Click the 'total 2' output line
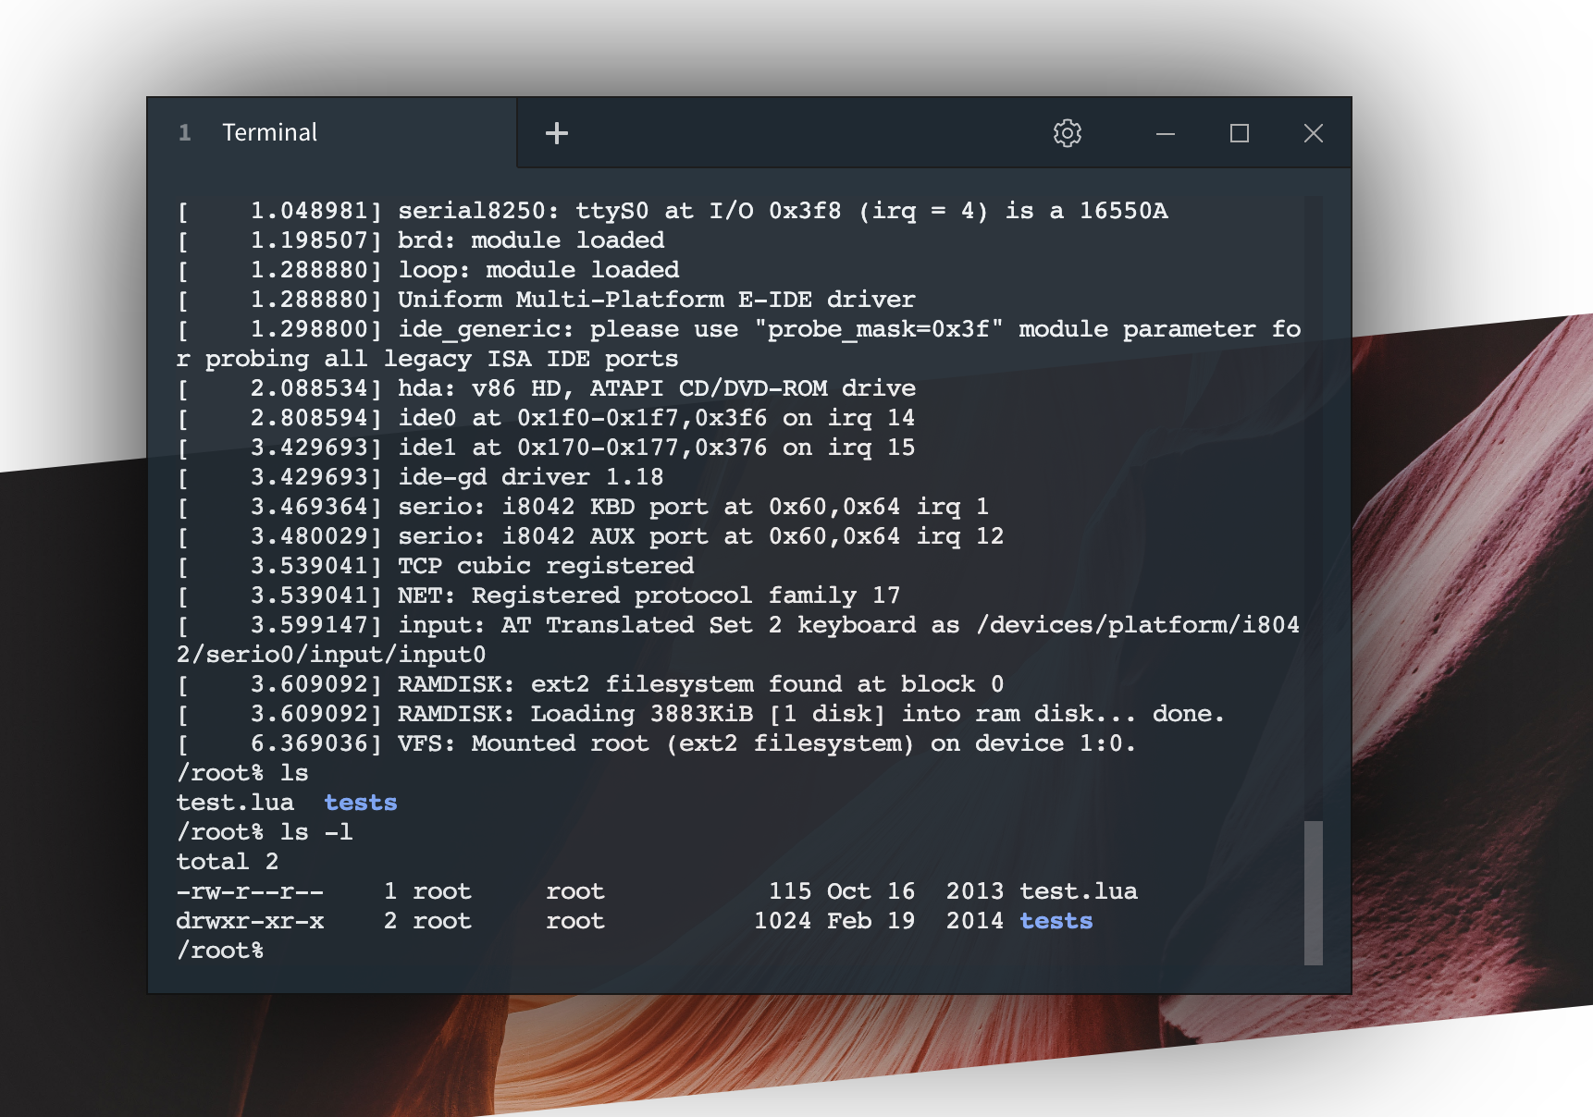Viewport: 1593px width, 1117px height. pyautogui.click(x=228, y=862)
